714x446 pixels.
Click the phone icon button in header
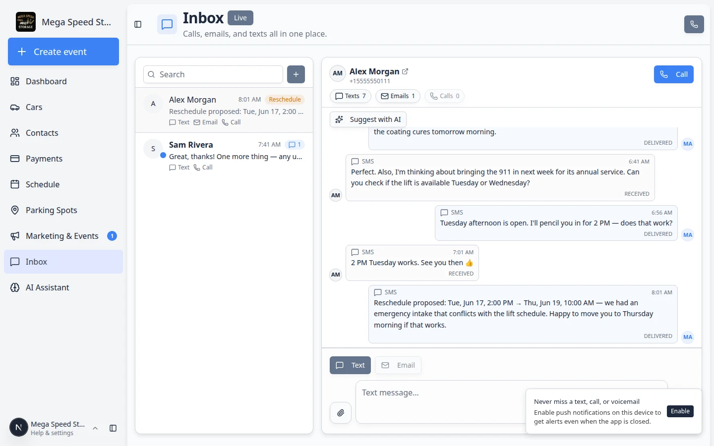click(694, 24)
